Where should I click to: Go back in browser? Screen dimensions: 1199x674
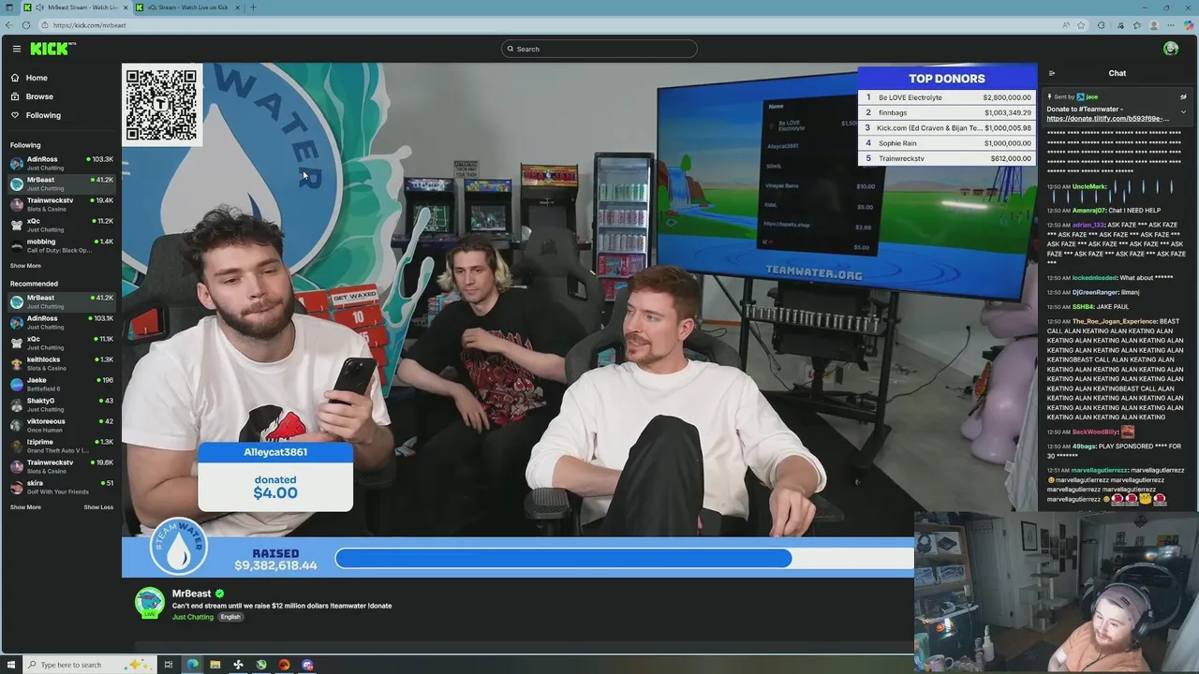click(9, 25)
